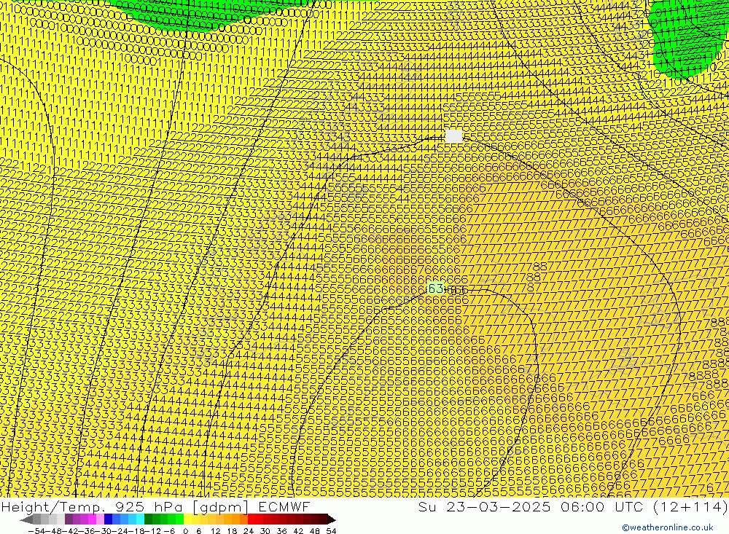Click the left gray arrow end of color scale
Screen dimensions: 729x534
click(26, 520)
